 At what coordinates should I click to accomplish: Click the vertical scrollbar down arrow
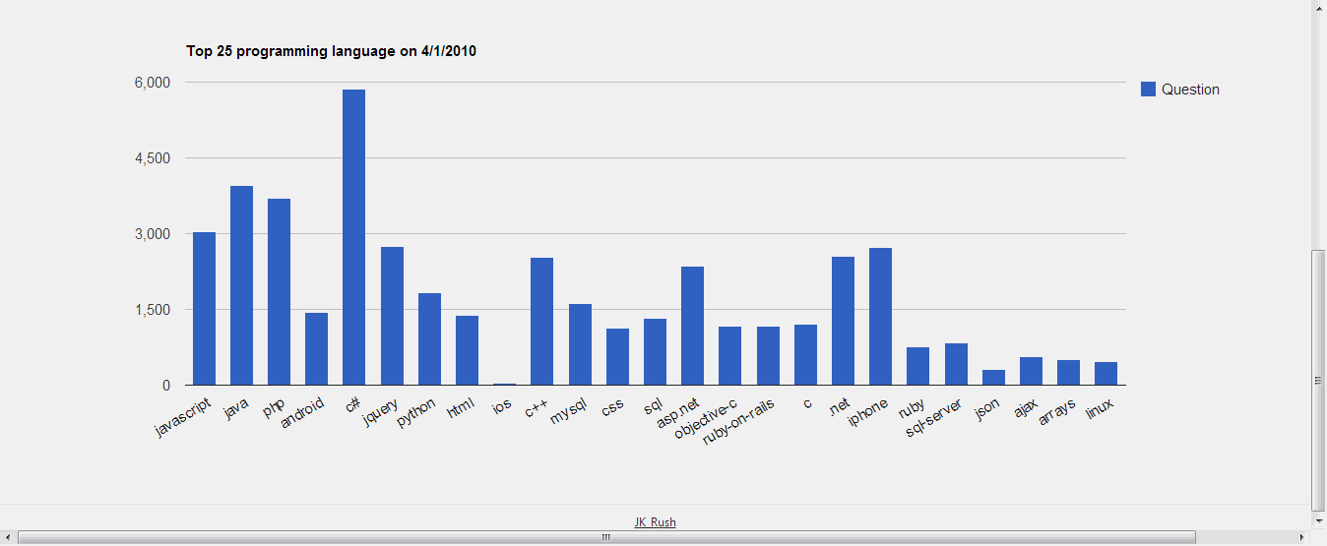point(1319,519)
